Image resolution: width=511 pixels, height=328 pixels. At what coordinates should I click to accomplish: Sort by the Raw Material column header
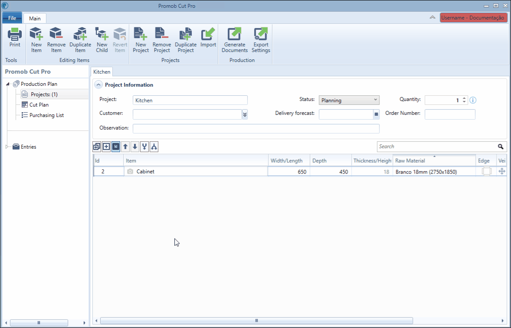(434, 160)
